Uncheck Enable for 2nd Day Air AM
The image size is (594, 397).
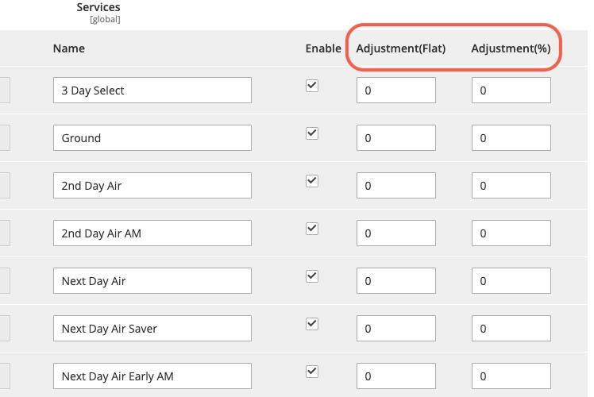312,229
